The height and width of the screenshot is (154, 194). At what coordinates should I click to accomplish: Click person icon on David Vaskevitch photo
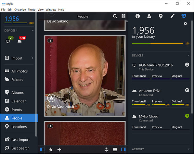tap(51, 98)
